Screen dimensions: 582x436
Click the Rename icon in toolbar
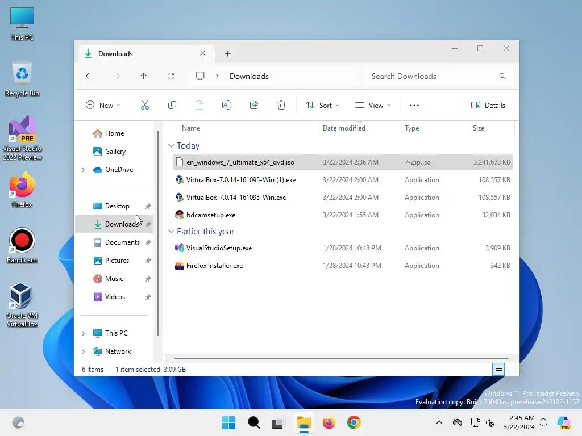pyautogui.click(x=226, y=105)
